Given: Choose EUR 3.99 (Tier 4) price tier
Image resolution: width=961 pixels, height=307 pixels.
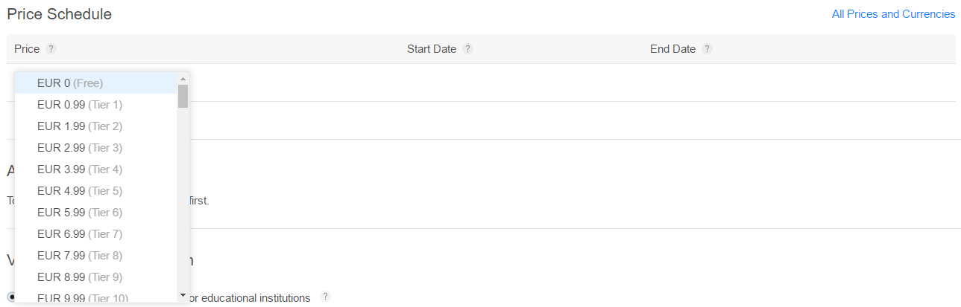Looking at the screenshot, I should [80, 169].
